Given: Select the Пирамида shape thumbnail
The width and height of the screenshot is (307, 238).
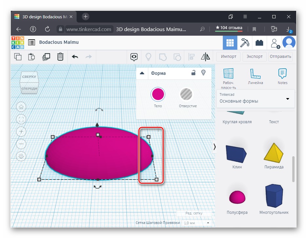Looking at the screenshot, I should pyautogui.click(x=274, y=153).
